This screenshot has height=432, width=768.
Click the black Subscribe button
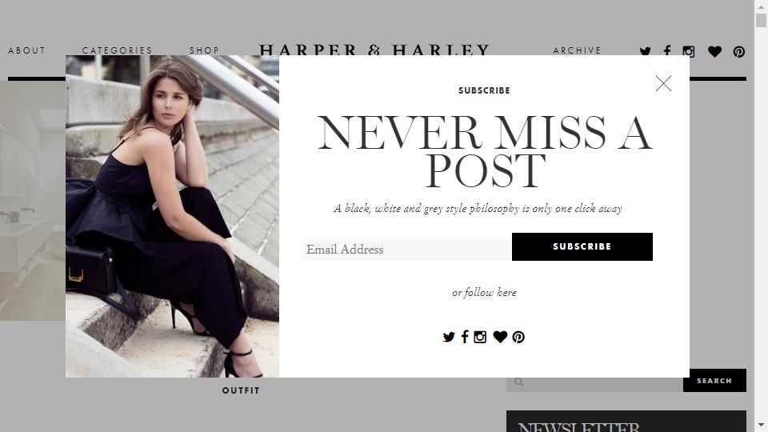pyautogui.click(x=582, y=247)
